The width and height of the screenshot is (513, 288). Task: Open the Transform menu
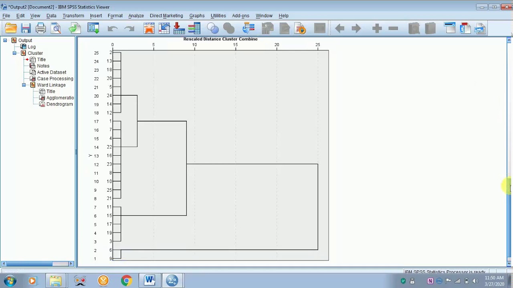click(x=73, y=16)
